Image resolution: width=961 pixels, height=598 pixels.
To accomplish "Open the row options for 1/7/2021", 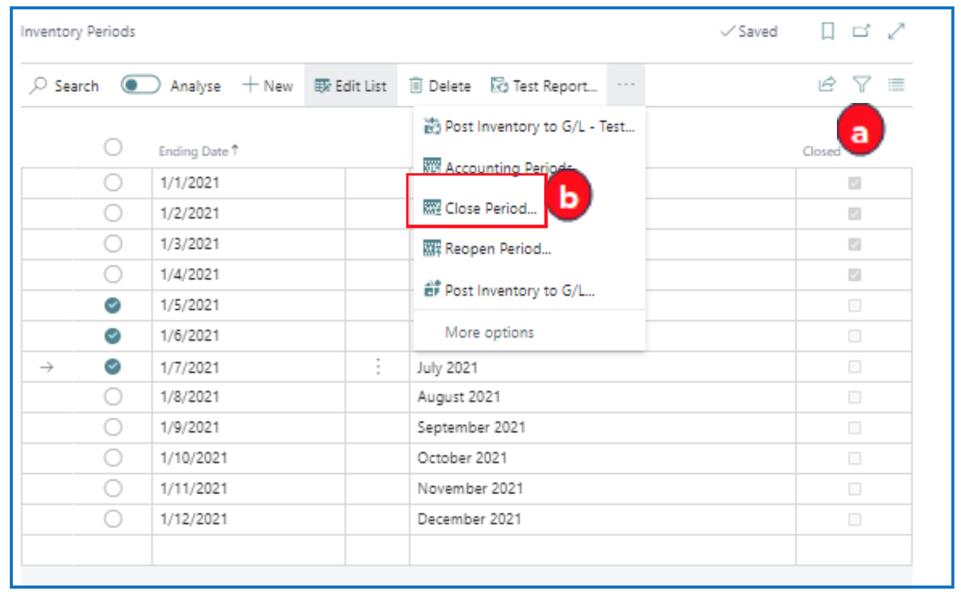I will pos(378,367).
